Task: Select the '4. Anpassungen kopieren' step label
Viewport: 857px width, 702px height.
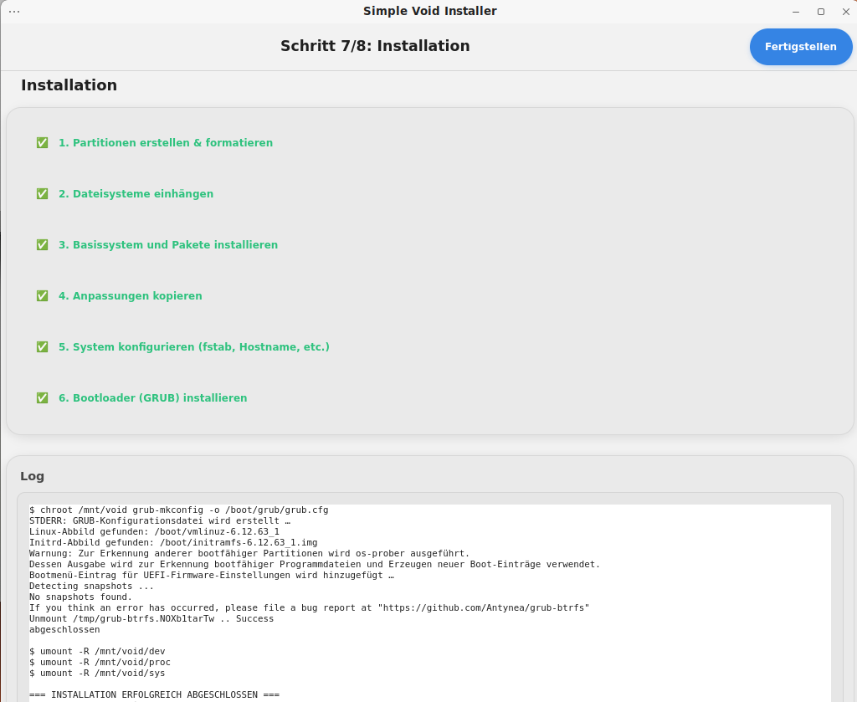Action: (130, 296)
